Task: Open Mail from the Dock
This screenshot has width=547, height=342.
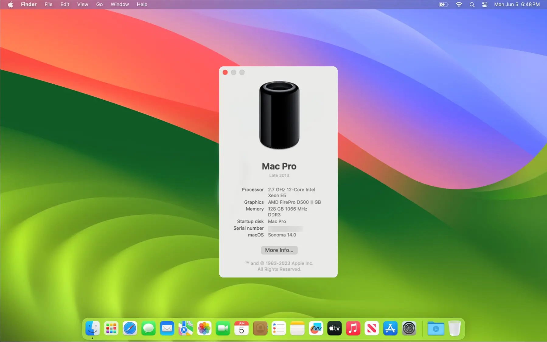Action: 167,329
